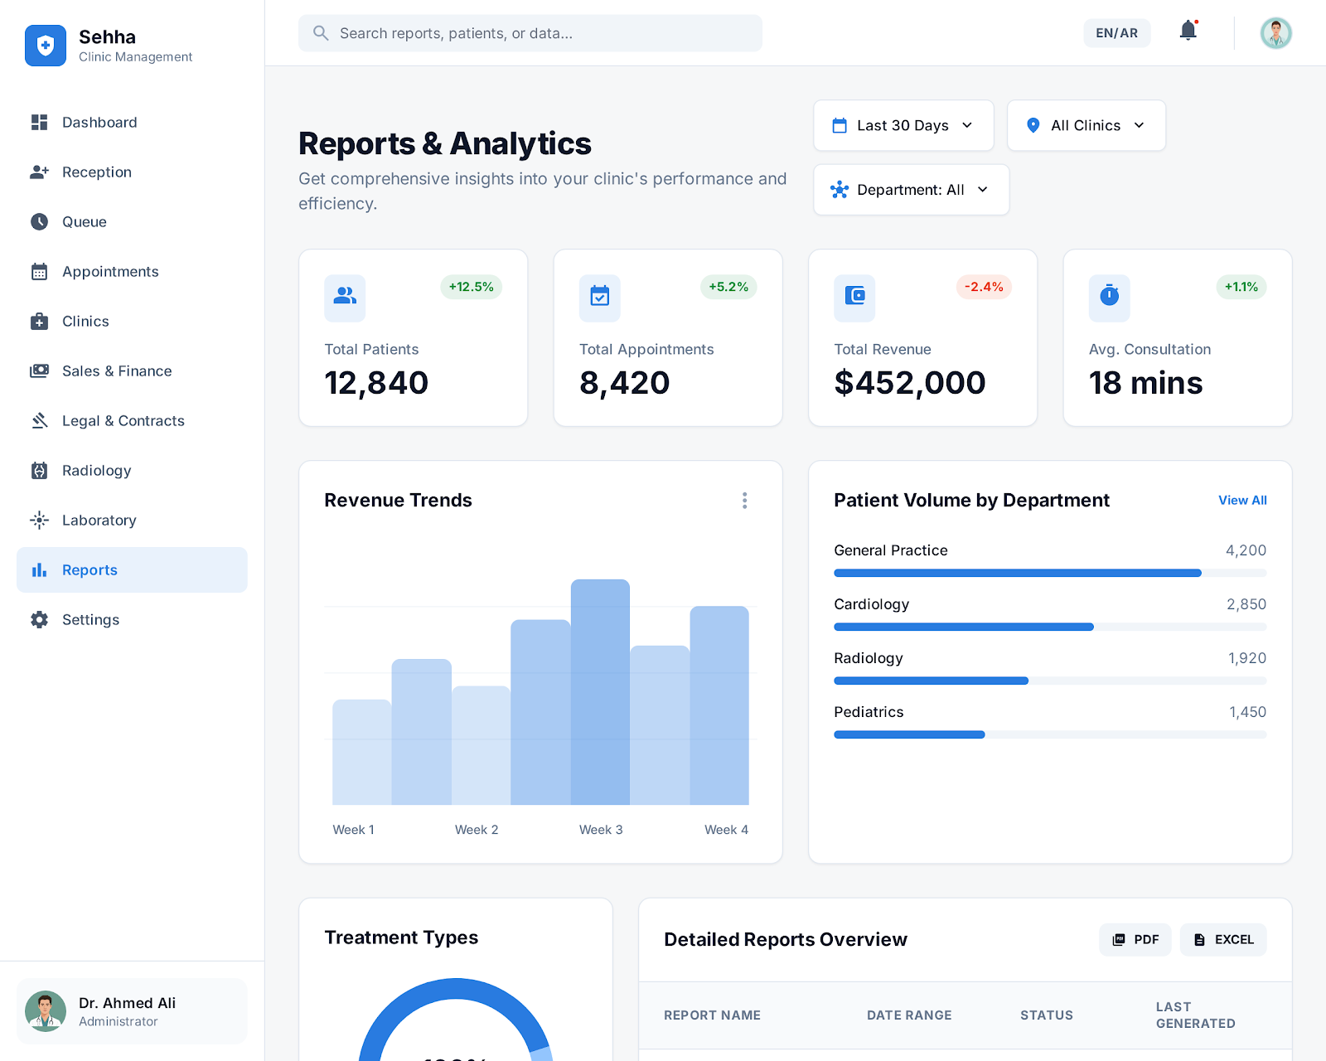Expand the Last 30 Days dropdown
This screenshot has width=1326, height=1061.
(x=903, y=125)
